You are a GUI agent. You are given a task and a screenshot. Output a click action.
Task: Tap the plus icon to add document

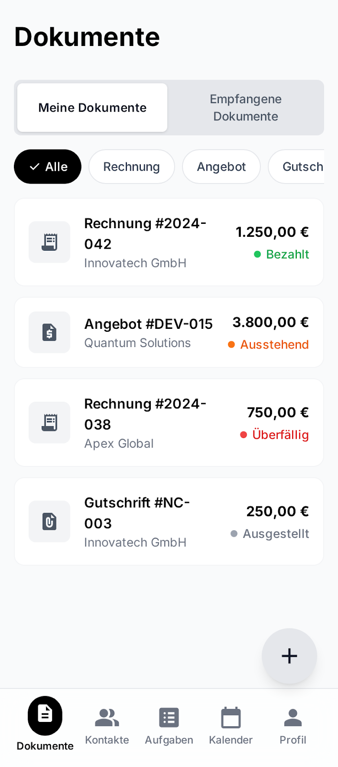[289, 656]
